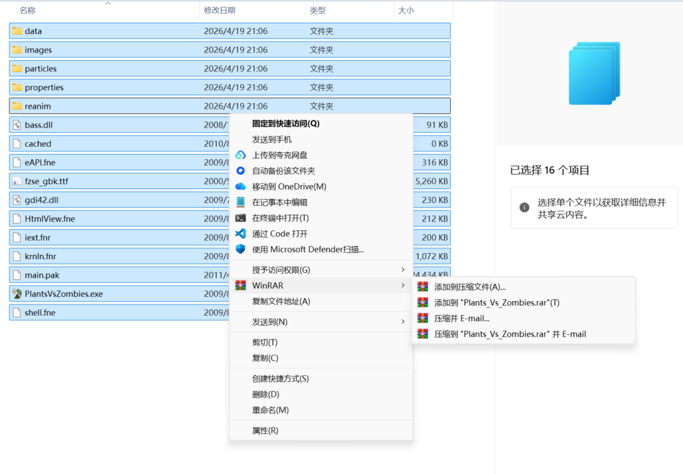Viewport: 683px width, 474px height.
Task: Select 属性(R) in the context menu
Action: pyautogui.click(x=265, y=431)
